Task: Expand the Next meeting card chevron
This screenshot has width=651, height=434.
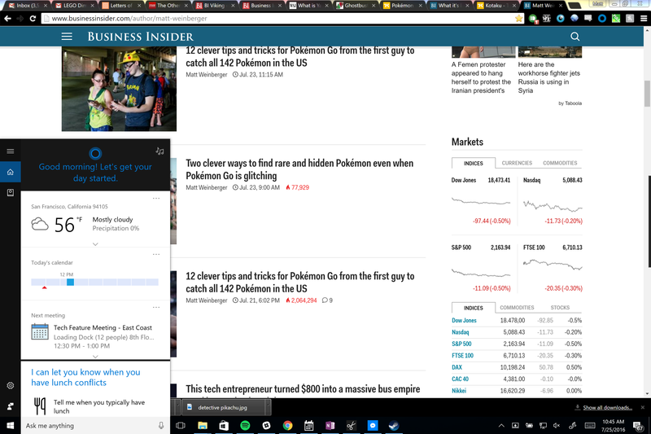Action: click(x=95, y=357)
